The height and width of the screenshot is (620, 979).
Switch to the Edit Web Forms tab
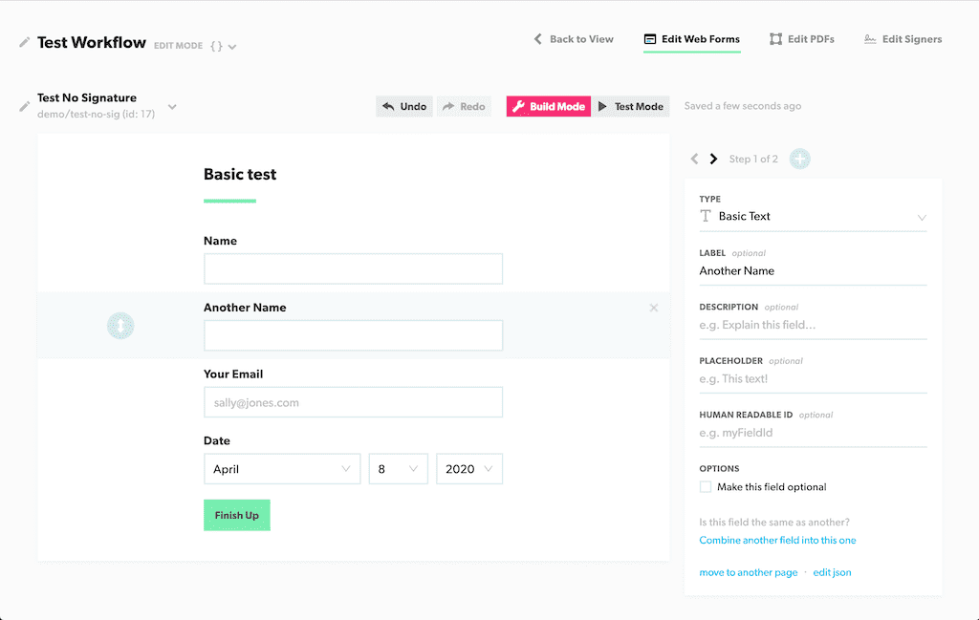tap(692, 38)
